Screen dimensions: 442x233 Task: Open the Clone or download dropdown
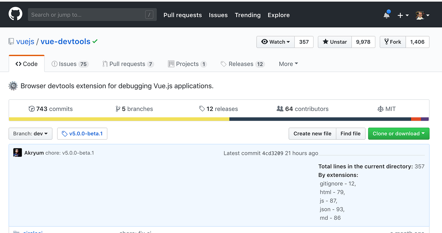[x=398, y=134]
